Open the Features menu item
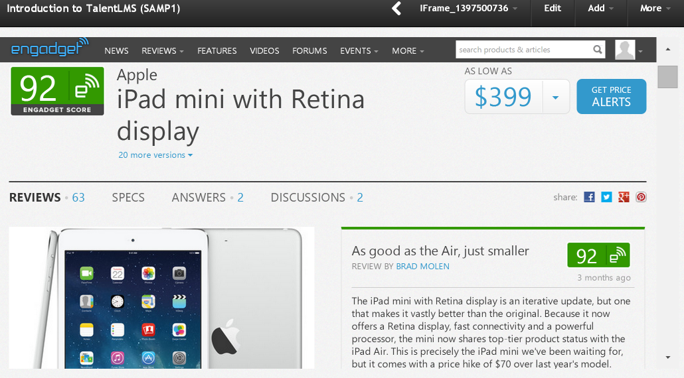This screenshot has height=378, width=684. [217, 50]
